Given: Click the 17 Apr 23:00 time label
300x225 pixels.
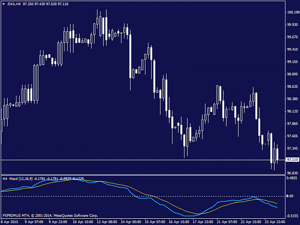Looking at the screenshot, I should [203, 222].
